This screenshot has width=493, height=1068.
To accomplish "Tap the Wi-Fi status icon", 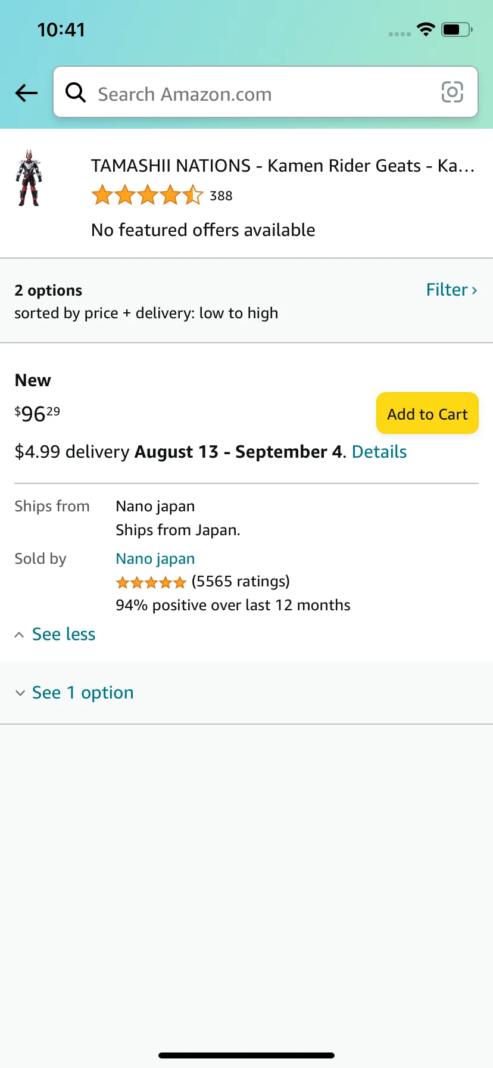I will pos(426,29).
